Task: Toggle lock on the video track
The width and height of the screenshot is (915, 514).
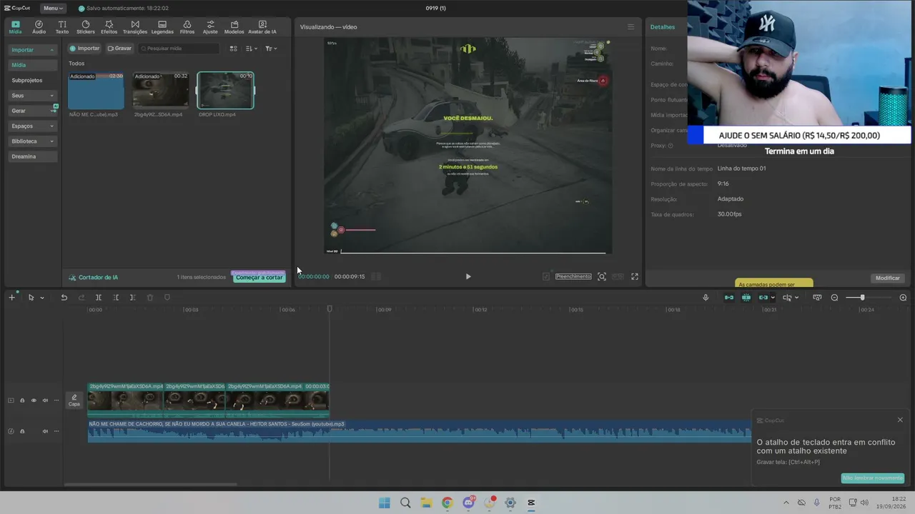Action: pos(22,400)
